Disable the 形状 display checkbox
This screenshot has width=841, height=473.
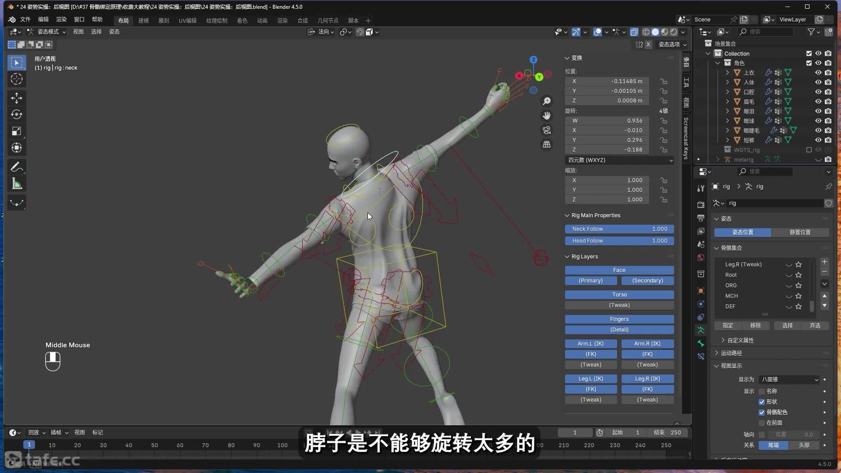coord(762,402)
